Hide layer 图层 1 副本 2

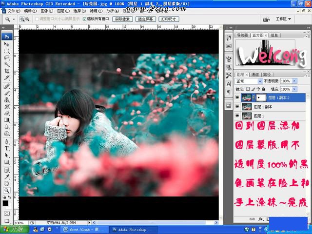click(237, 97)
